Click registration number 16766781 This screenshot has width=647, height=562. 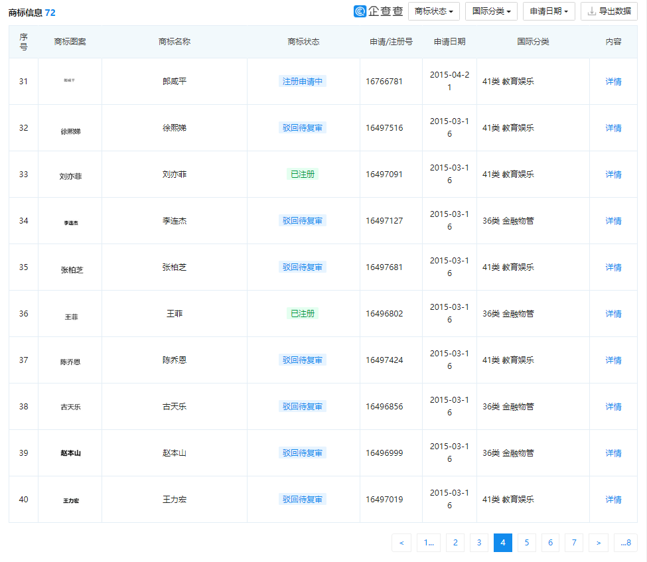point(384,82)
